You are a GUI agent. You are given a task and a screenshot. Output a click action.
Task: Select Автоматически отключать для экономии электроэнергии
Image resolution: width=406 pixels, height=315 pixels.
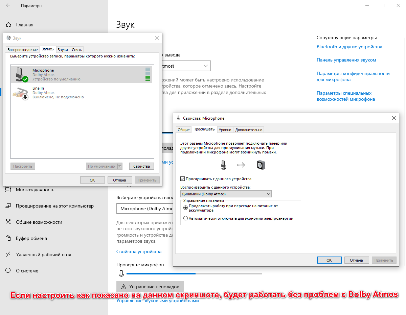coord(185,218)
